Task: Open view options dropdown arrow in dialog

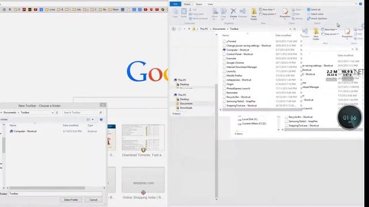Action: (93, 120)
